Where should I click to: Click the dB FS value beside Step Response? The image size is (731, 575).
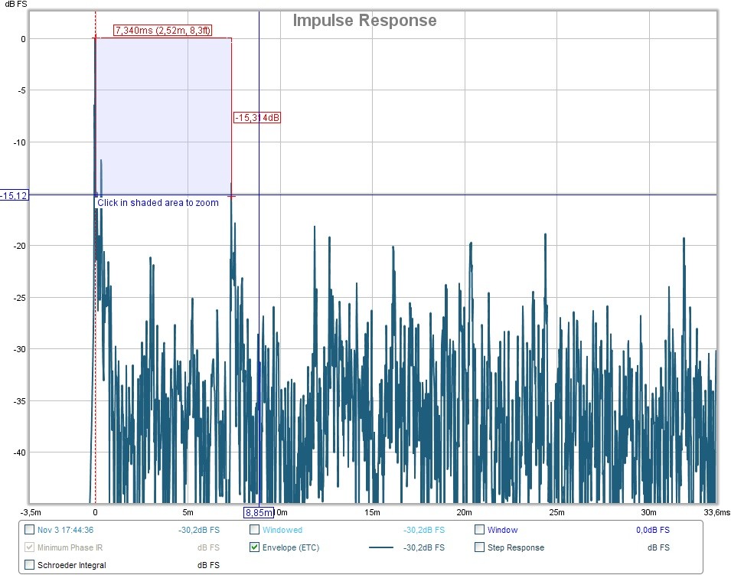click(x=658, y=547)
